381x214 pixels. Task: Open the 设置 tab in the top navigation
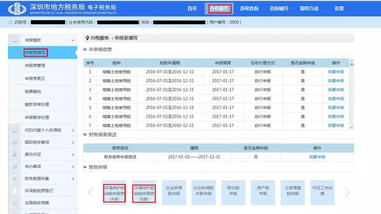(339, 8)
